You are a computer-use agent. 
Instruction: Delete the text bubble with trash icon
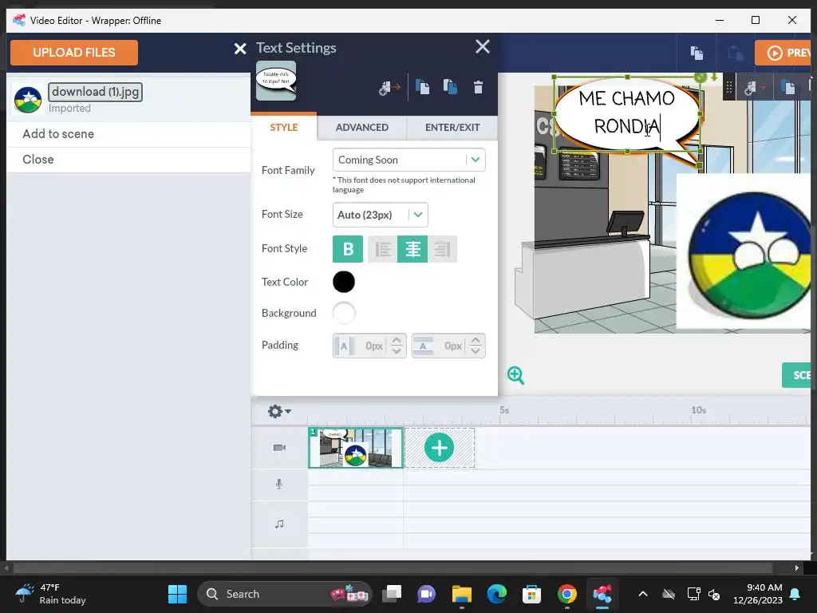[x=478, y=87]
